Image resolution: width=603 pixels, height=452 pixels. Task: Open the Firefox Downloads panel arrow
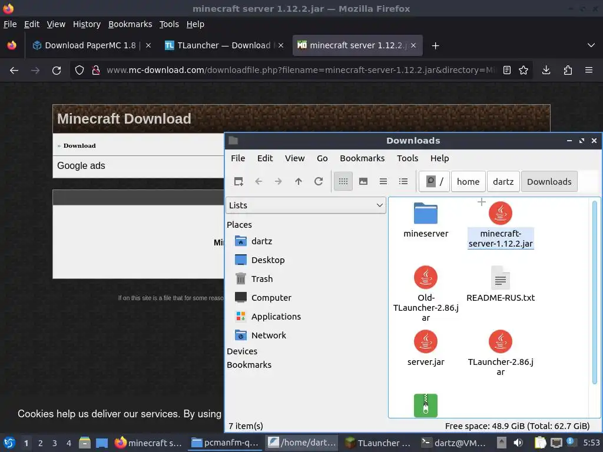tap(546, 71)
